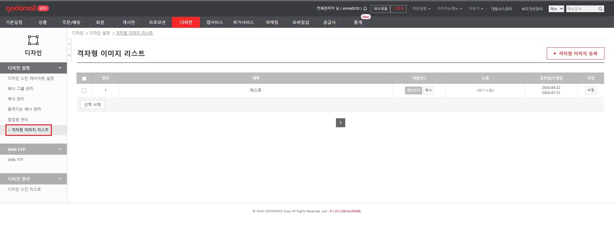The image size is (614, 226).
Task: Collapse the sidebar with the left arrow
Action: [69, 44]
